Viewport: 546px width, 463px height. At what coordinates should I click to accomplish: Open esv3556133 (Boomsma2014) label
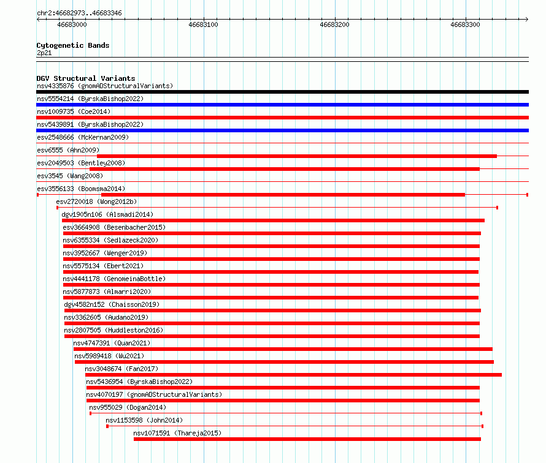[x=81, y=189]
